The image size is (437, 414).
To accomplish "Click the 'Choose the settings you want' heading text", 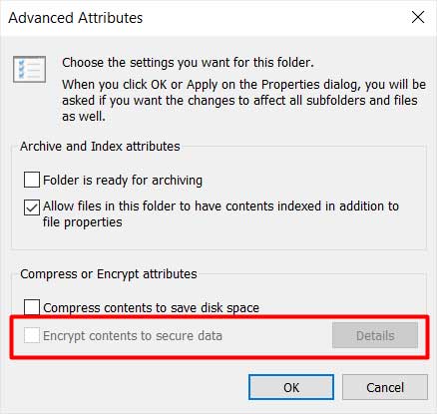I will coord(188,63).
